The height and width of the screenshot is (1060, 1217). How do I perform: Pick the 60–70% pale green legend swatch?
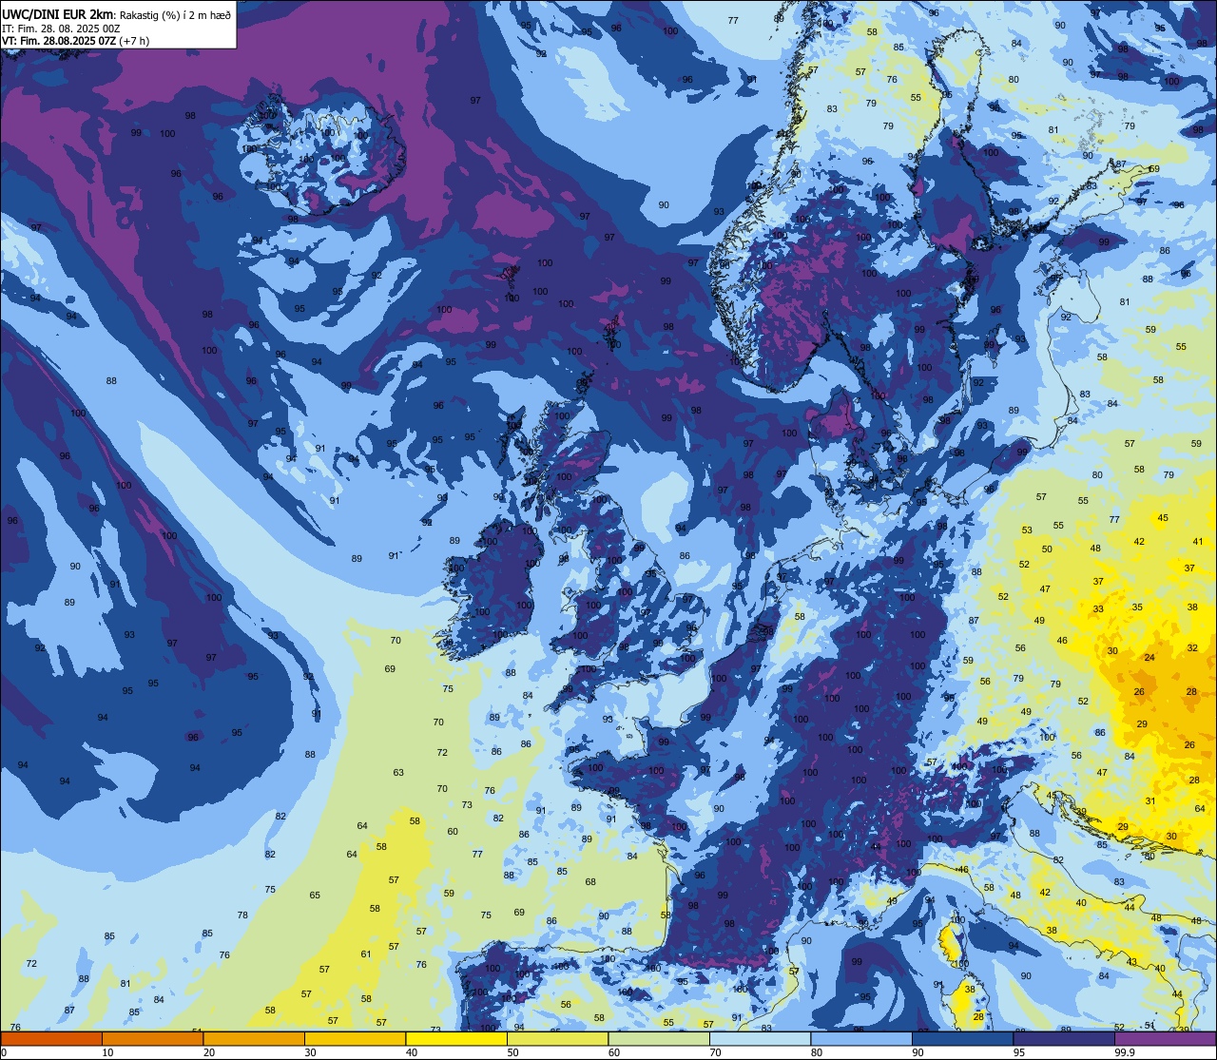point(659,1038)
